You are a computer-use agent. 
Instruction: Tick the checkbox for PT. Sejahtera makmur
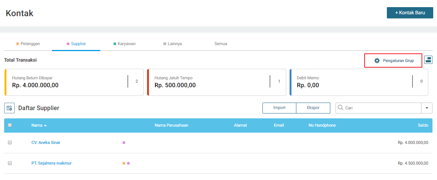click(x=10, y=163)
